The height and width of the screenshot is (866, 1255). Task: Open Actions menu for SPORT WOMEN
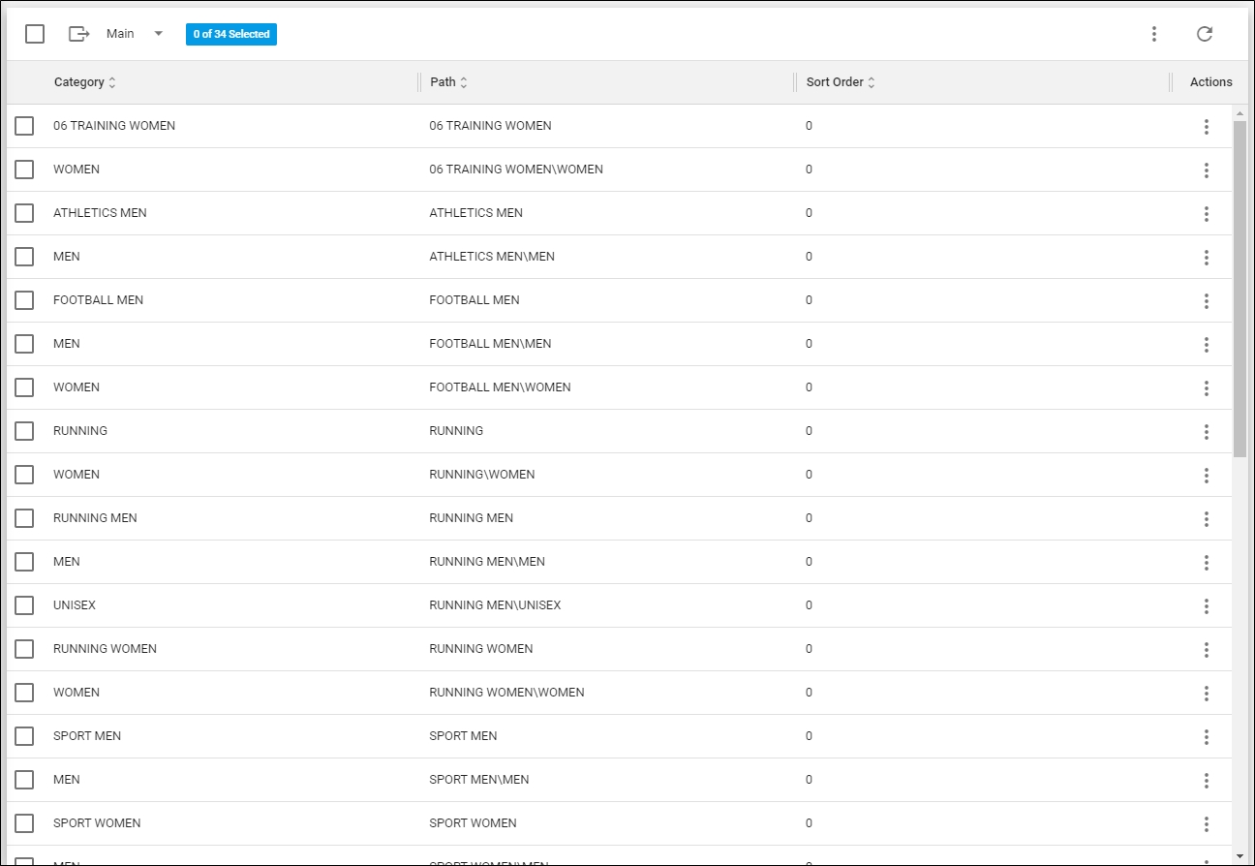point(1207,823)
